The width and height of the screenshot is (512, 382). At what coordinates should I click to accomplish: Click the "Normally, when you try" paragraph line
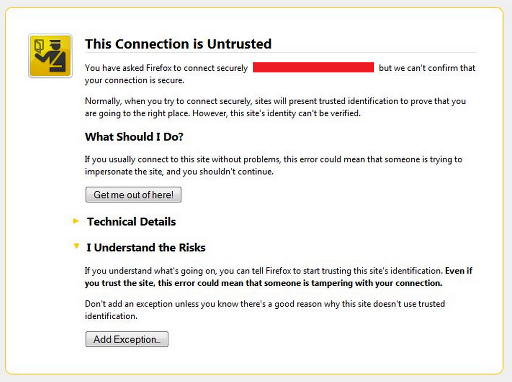tap(275, 101)
